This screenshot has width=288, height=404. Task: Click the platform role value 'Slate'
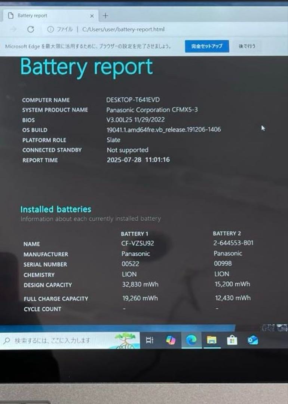tap(114, 140)
